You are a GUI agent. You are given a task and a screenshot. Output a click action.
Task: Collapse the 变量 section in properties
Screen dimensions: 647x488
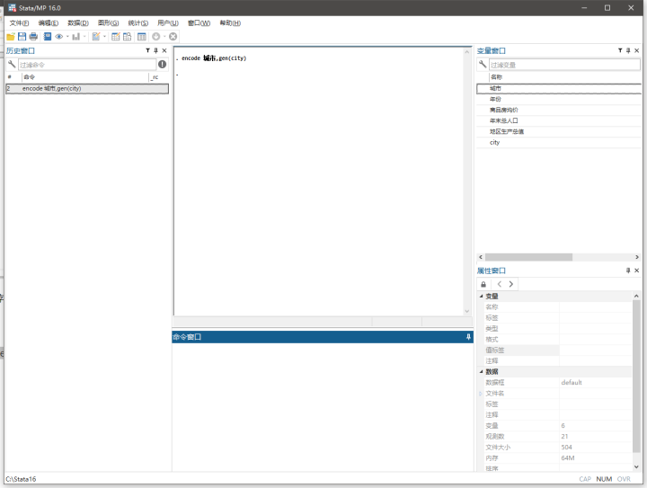coord(481,297)
